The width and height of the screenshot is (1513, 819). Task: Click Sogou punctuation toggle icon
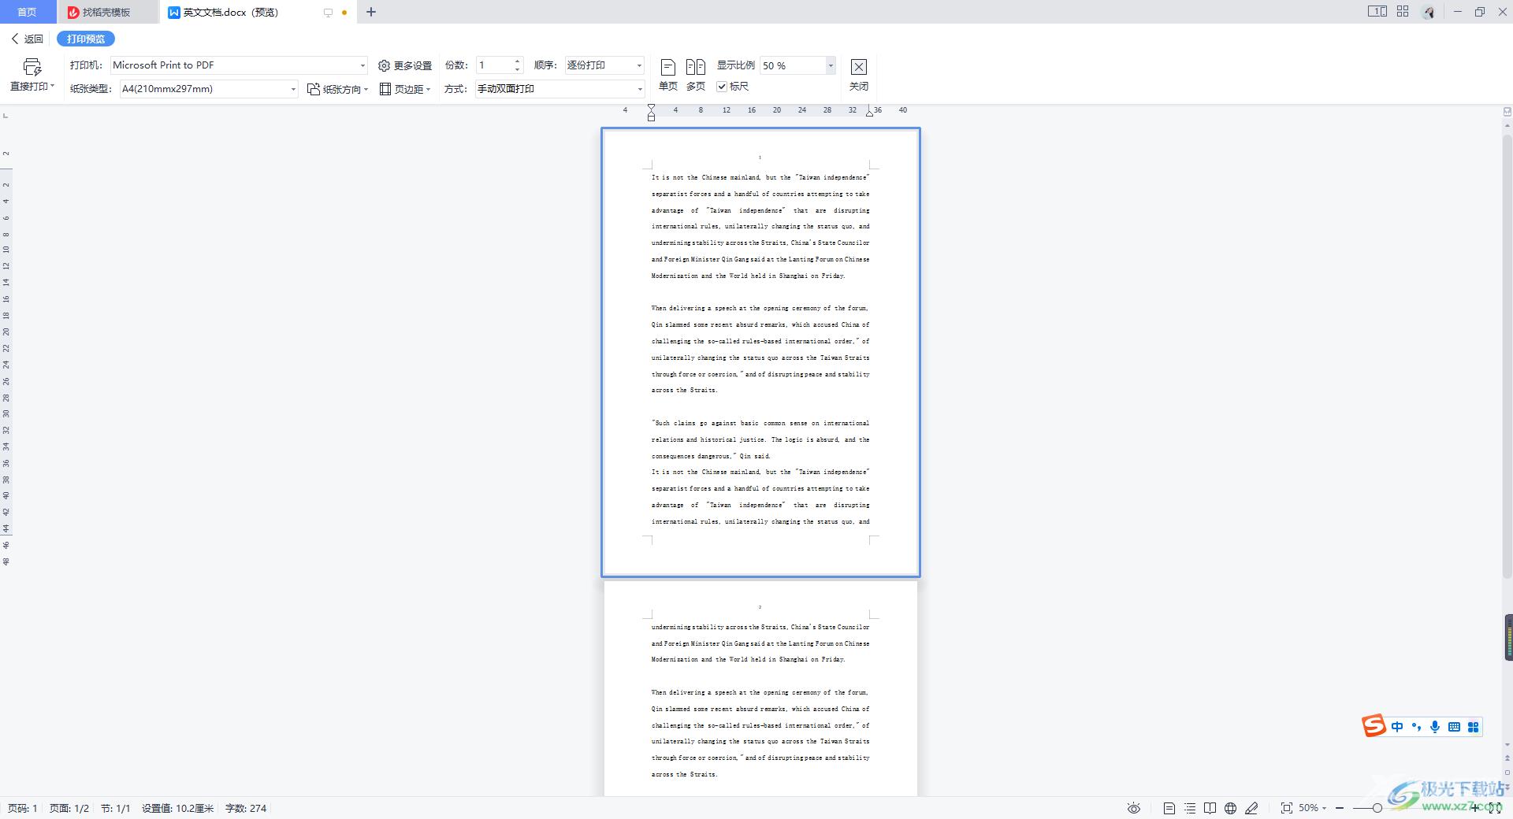(1416, 727)
